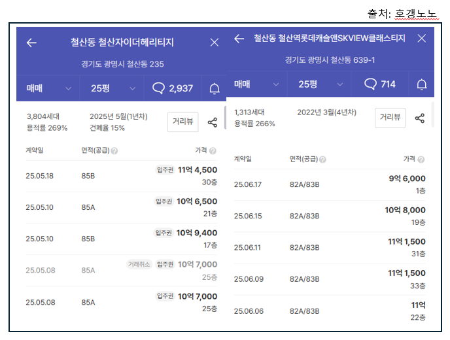Toggle bell alert for 철산자이더헤리티지
Screen dimensions: 450x340
pyautogui.click(x=215, y=88)
